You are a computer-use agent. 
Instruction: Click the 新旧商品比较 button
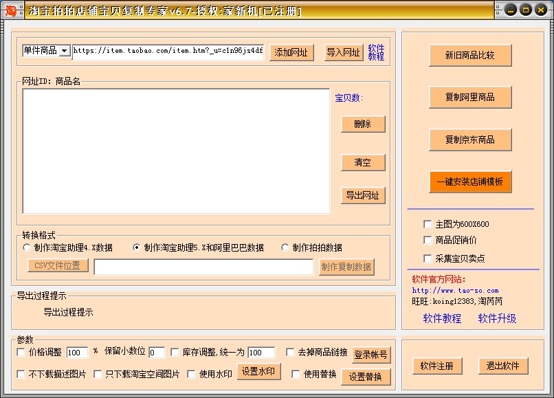[x=470, y=56]
